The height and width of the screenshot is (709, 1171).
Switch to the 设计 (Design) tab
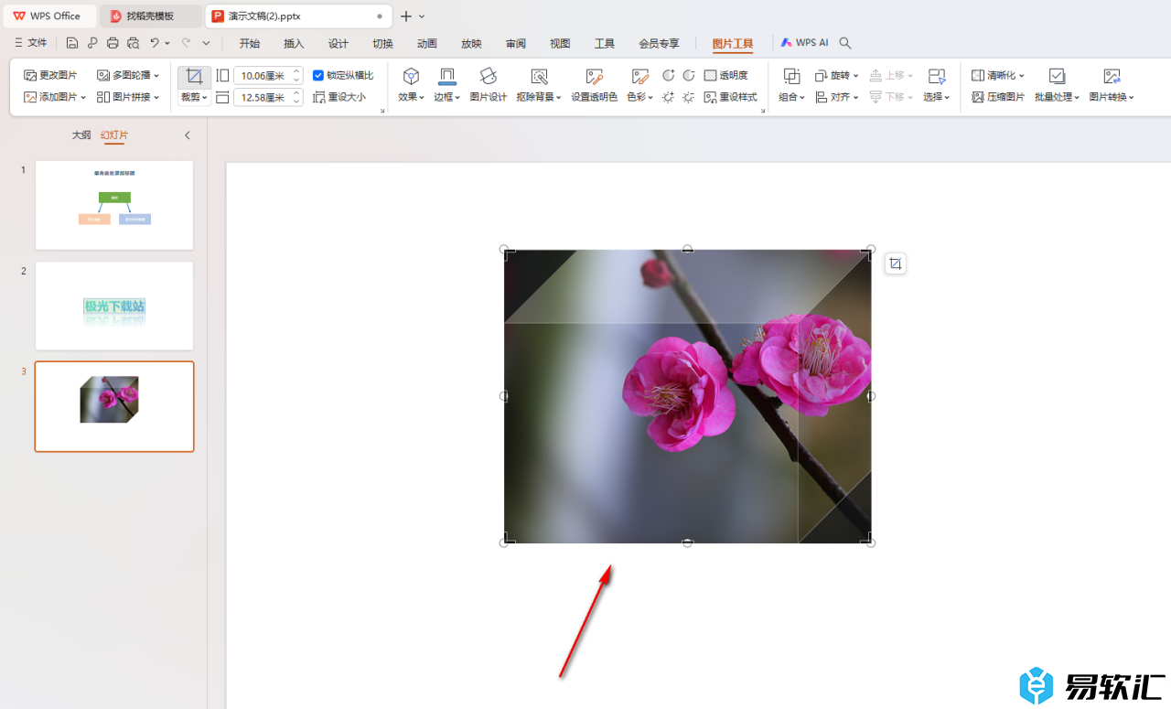[x=338, y=43]
